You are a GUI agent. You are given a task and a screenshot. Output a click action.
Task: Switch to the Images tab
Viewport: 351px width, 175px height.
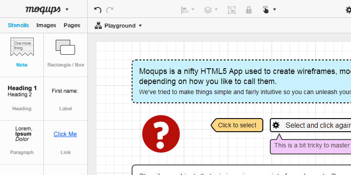tap(46, 25)
